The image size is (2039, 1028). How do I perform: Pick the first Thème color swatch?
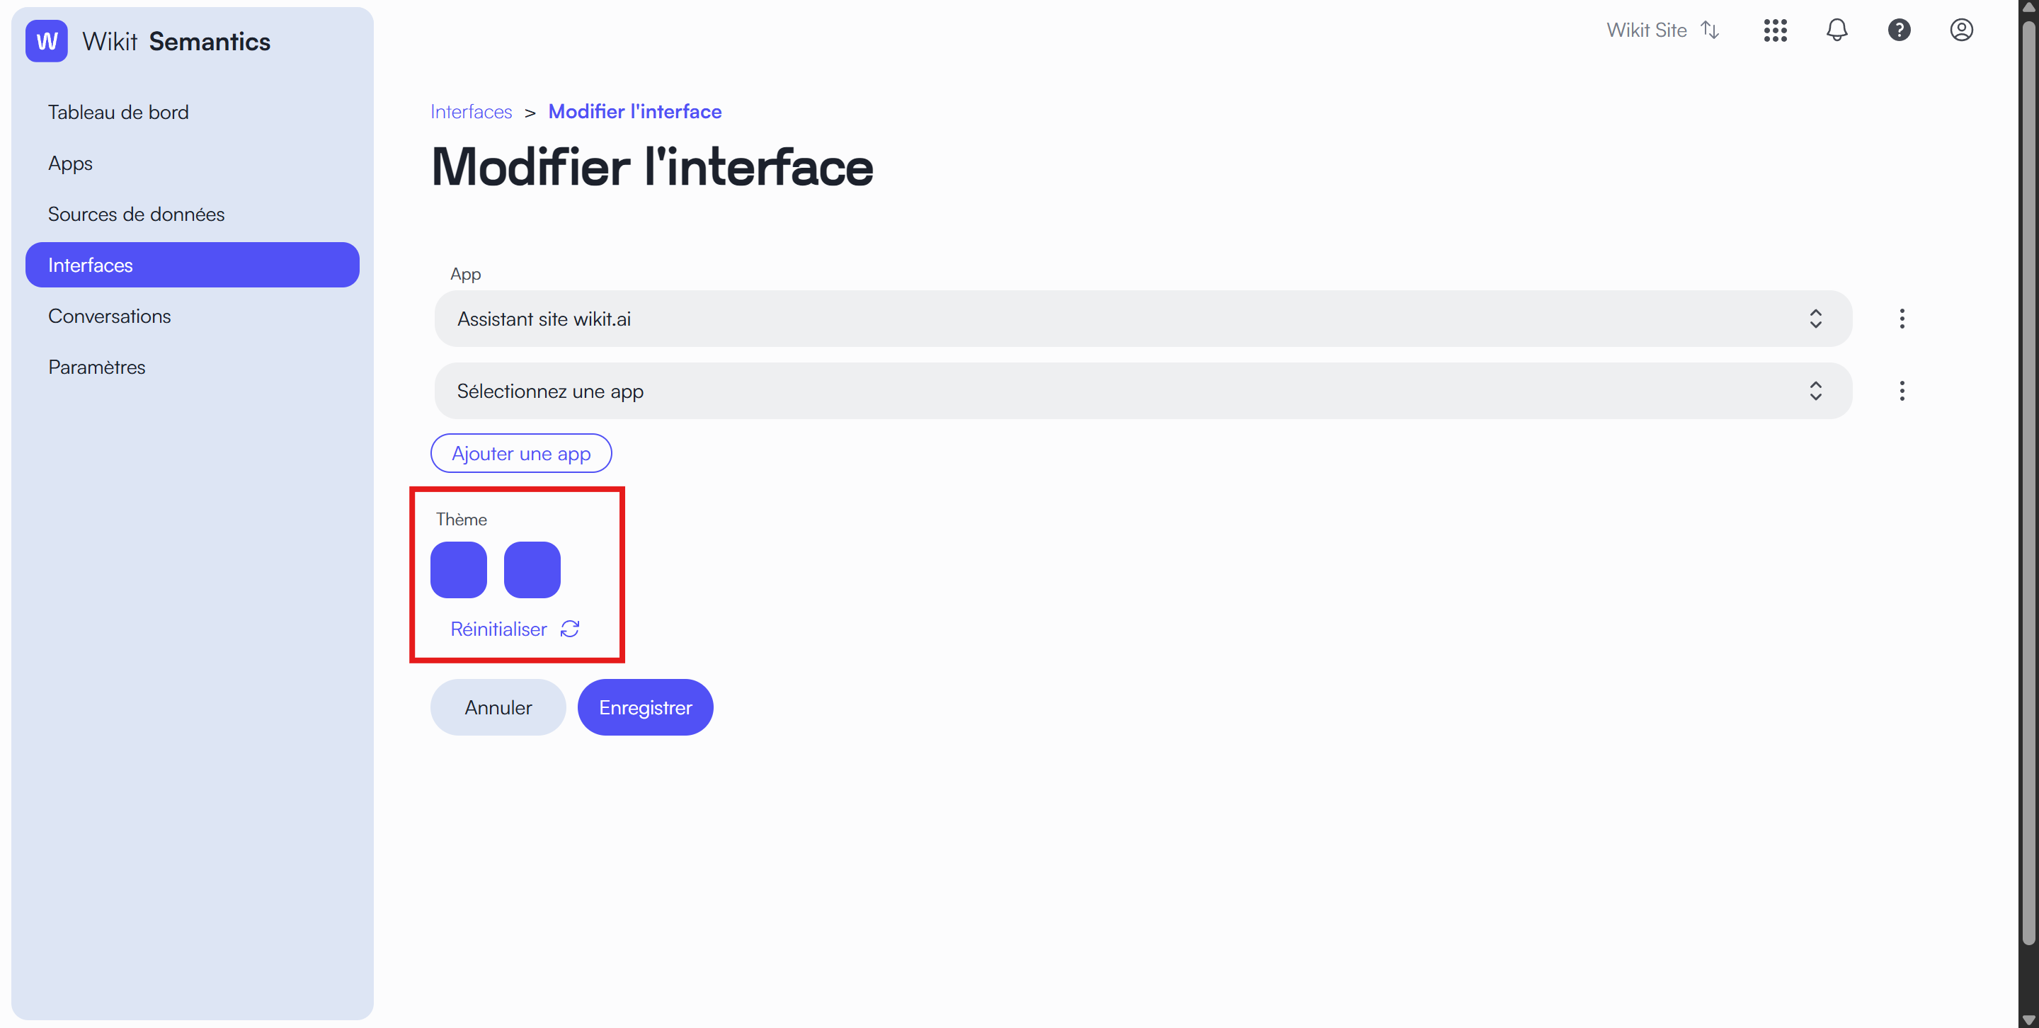pyautogui.click(x=458, y=570)
